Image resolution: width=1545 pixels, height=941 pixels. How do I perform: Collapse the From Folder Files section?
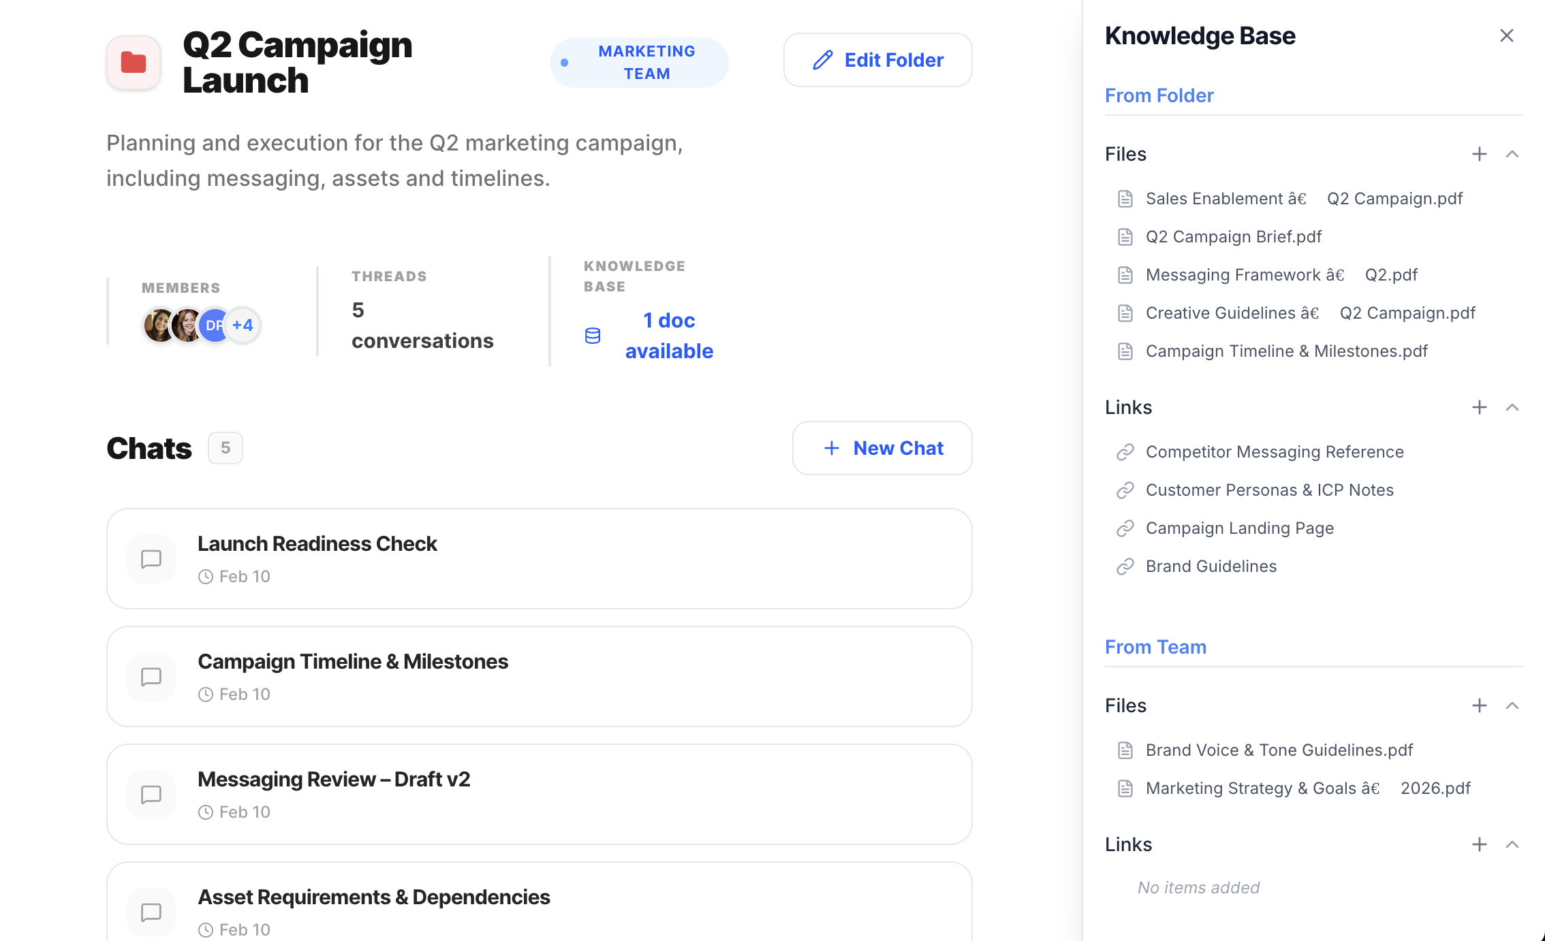pyautogui.click(x=1512, y=155)
